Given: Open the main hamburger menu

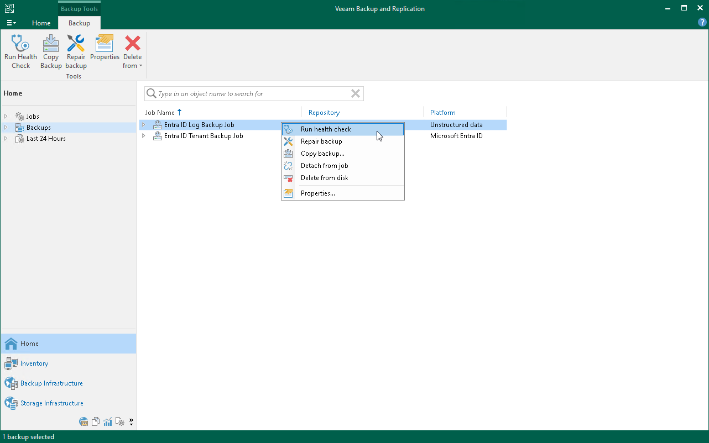Looking at the screenshot, I should (x=11, y=23).
